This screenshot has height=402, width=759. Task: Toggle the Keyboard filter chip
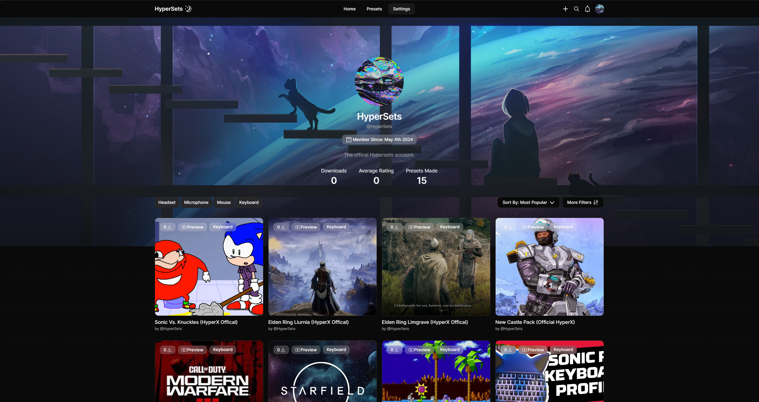pyautogui.click(x=249, y=202)
